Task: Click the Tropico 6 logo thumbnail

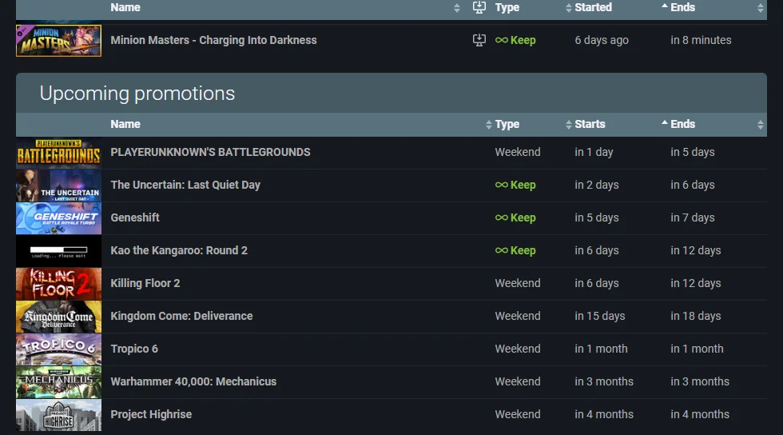Action: pos(58,349)
